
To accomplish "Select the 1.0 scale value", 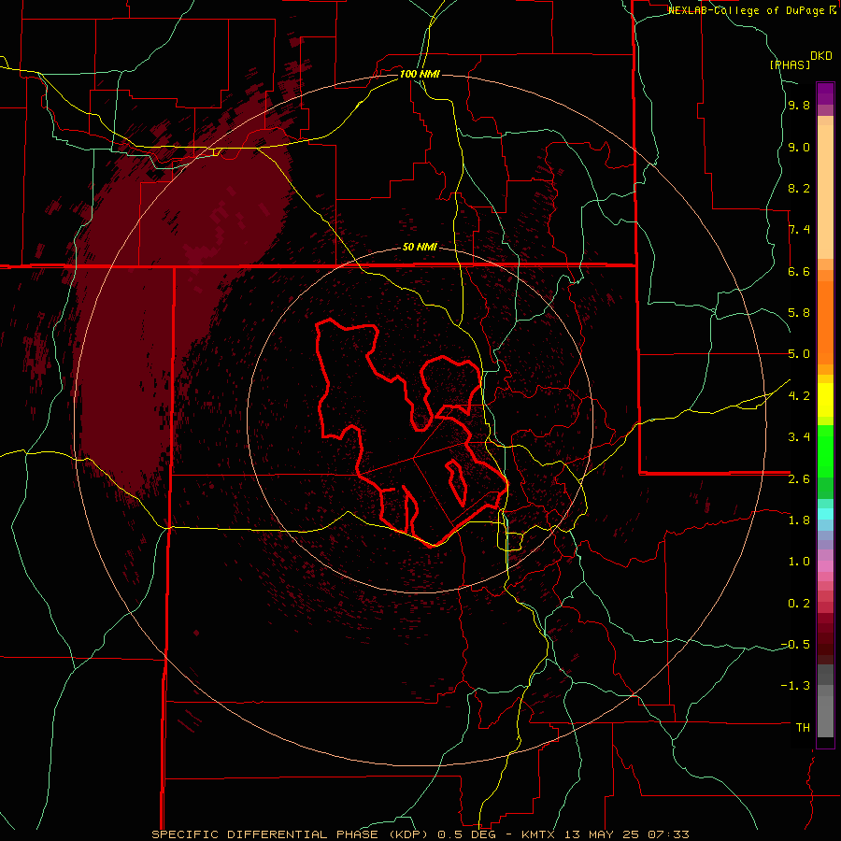I will (799, 562).
